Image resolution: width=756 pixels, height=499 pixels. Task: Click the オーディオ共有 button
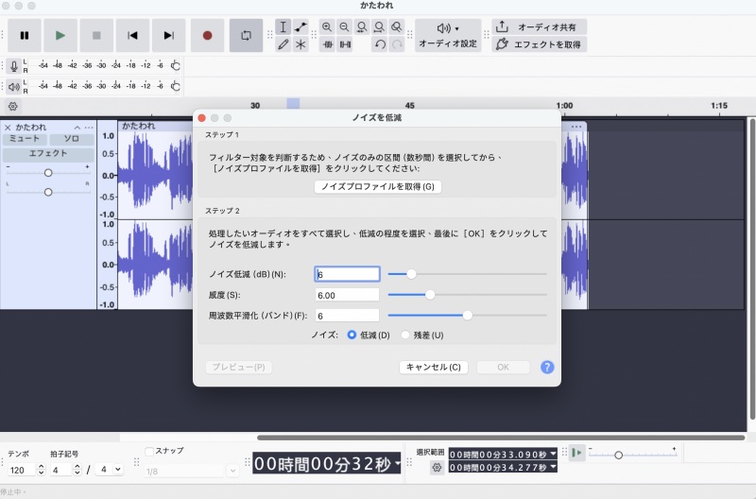539,27
